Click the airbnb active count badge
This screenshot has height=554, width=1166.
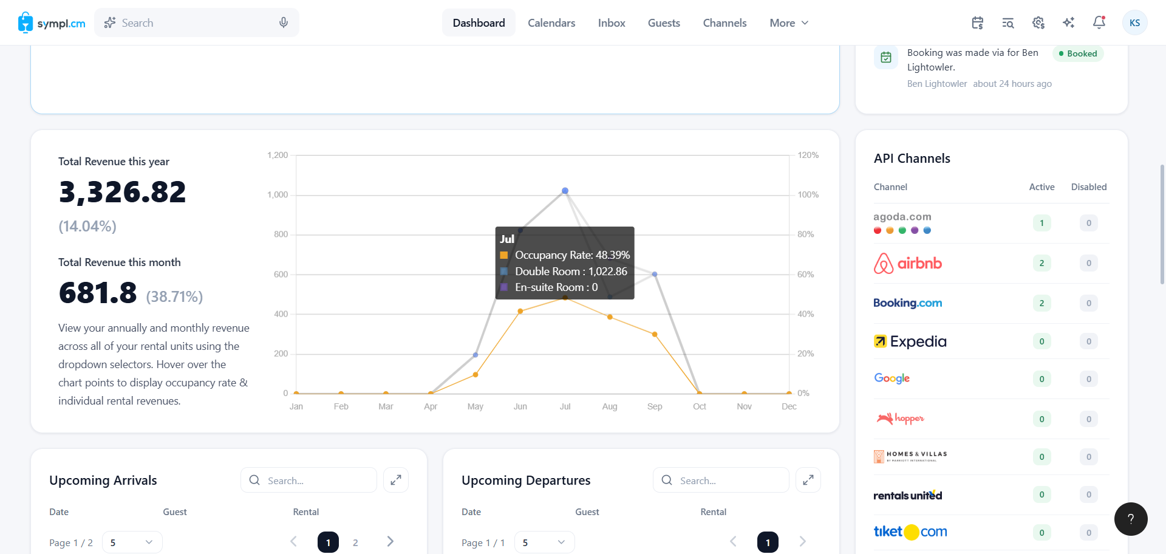pyautogui.click(x=1042, y=263)
